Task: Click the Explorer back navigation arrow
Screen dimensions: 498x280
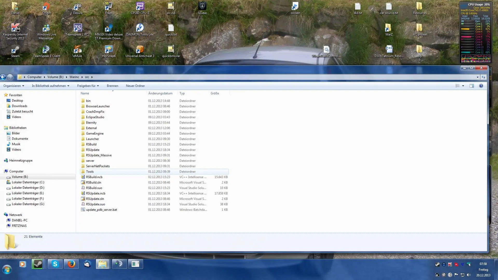Action: click(x=3, y=77)
